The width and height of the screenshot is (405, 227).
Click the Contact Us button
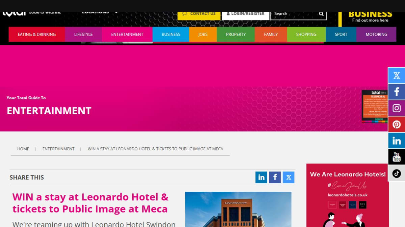199,15
